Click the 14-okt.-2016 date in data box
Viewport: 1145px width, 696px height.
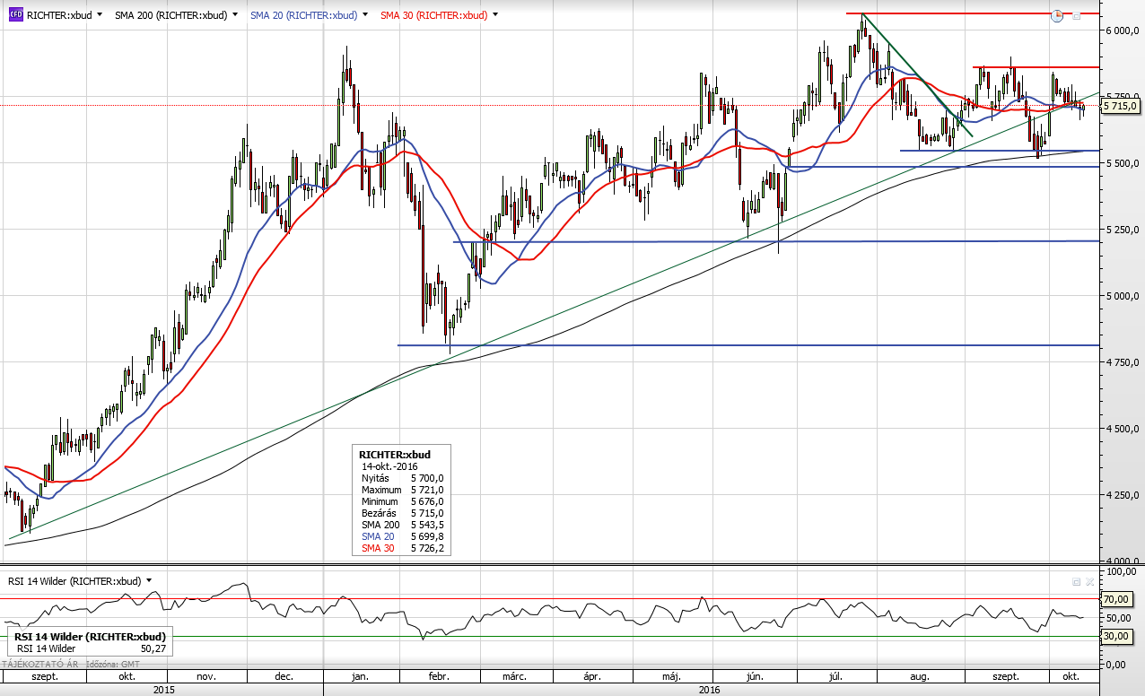click(x=390, y=466)
